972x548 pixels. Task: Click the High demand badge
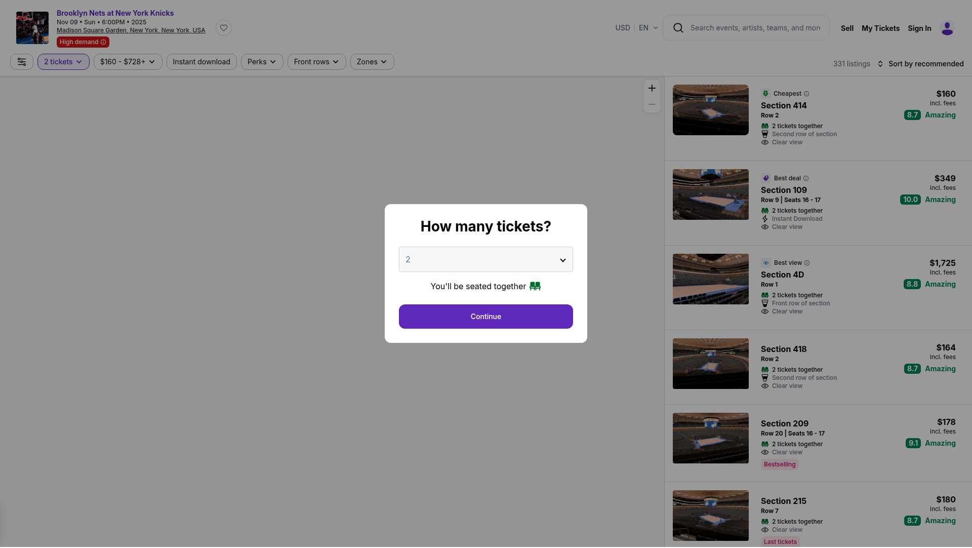coord(83,42)
